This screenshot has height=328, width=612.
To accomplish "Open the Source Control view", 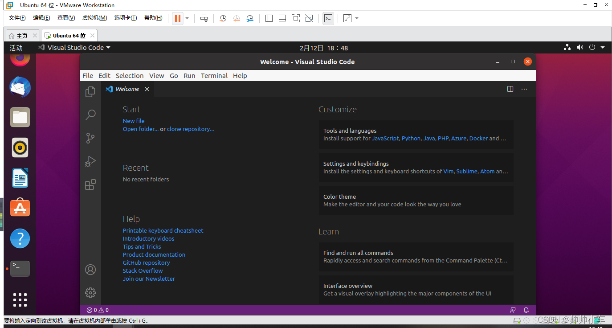I will click(90, 138).
